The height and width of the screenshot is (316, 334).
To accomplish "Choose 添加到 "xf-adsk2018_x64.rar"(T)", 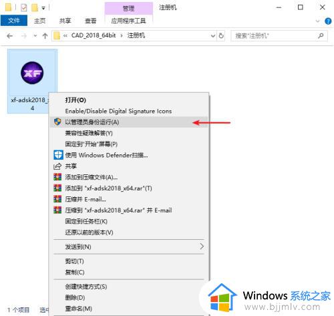I will click(129, 188).
